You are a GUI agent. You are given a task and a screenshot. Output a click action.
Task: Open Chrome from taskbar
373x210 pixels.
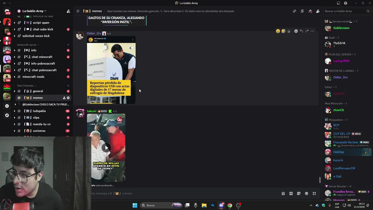[x=230, y=205]
